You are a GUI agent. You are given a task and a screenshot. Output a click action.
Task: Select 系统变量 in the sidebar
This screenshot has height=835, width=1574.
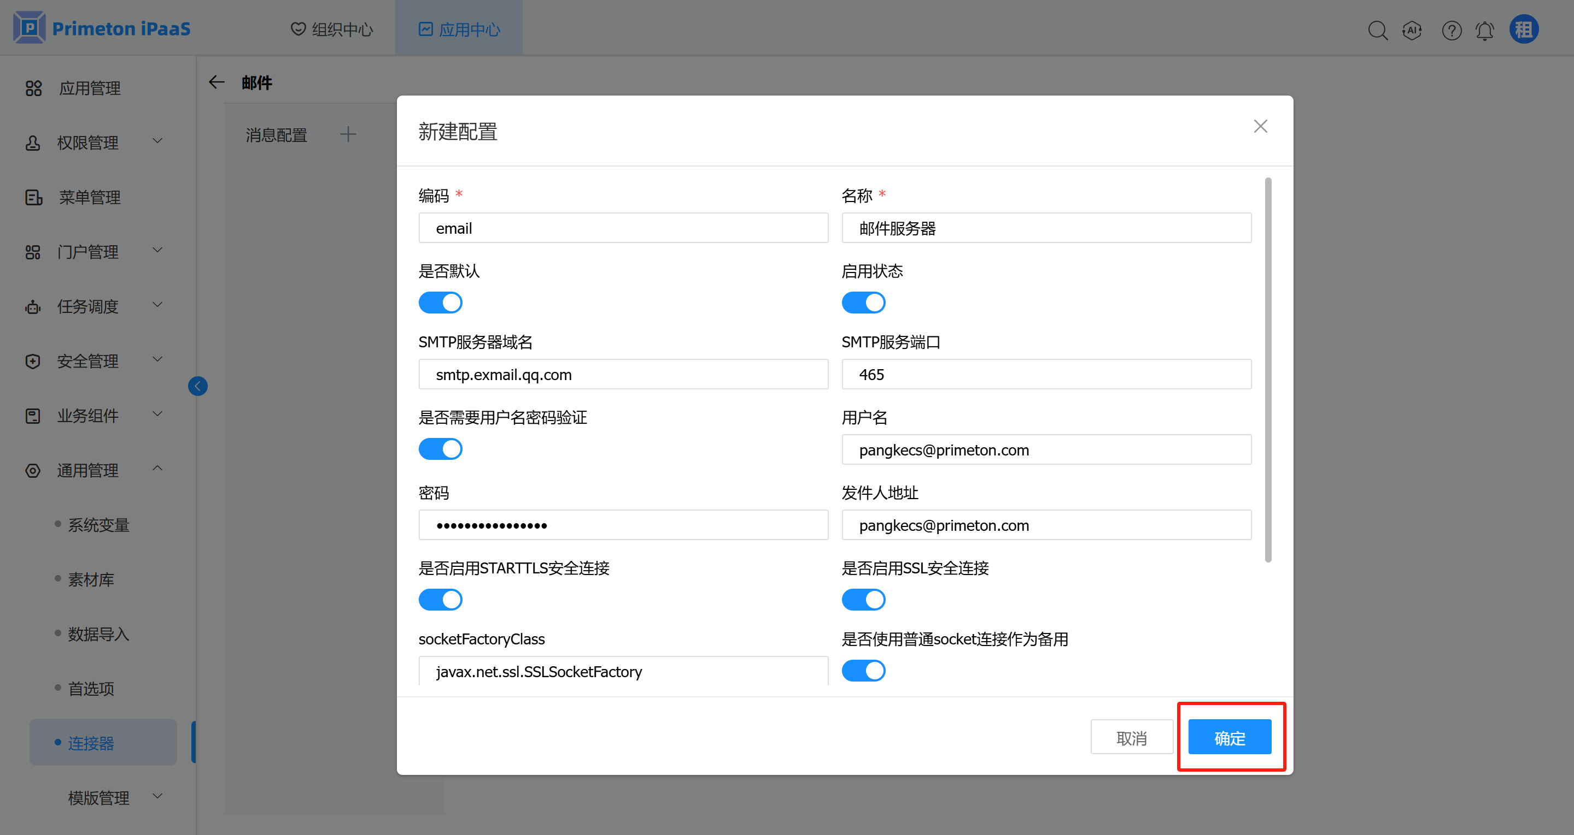tap(98, 525)
